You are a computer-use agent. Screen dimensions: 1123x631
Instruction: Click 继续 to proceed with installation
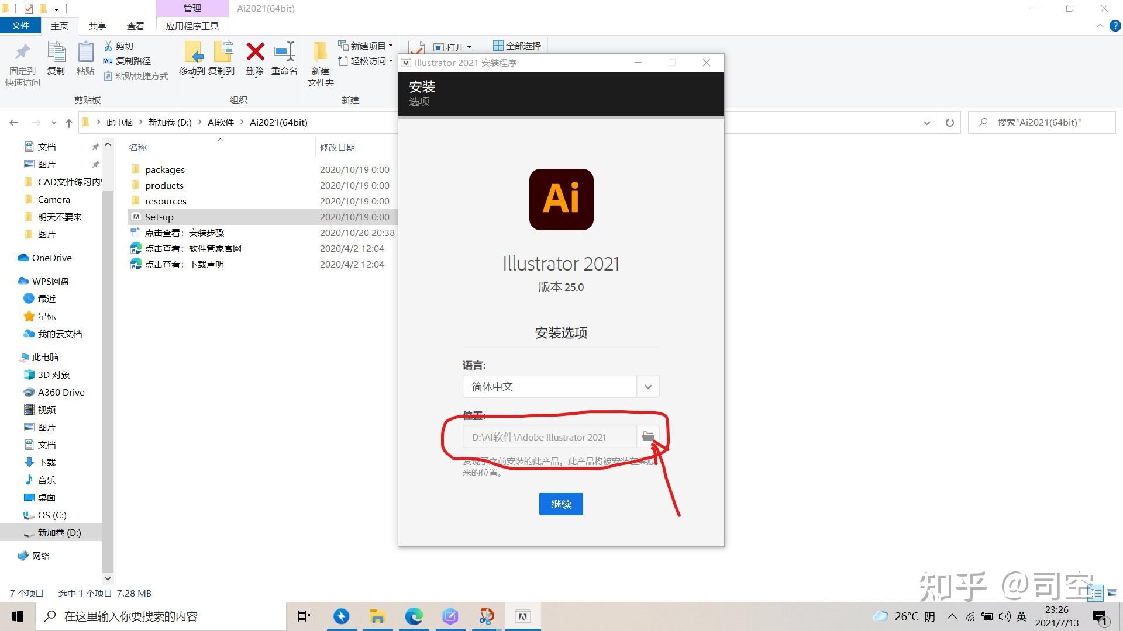coord(561,503)
